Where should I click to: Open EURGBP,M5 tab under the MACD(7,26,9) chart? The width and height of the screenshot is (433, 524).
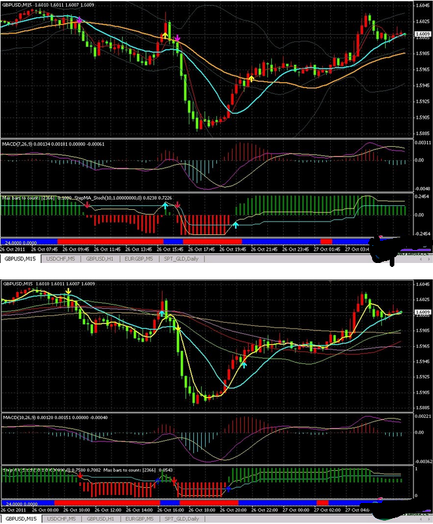[138, 258]
